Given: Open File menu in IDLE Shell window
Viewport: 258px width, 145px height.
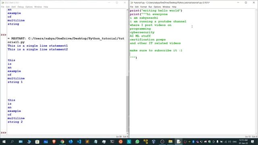Looking at the screenshot, I should click(x=3, y=7).
